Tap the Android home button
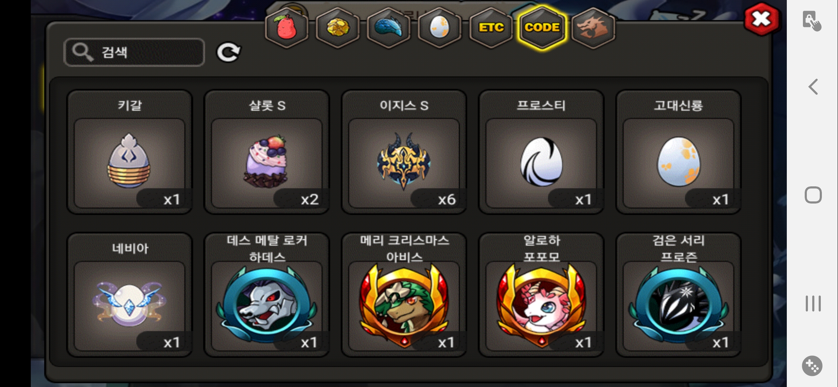 click(x=813, y=195)
